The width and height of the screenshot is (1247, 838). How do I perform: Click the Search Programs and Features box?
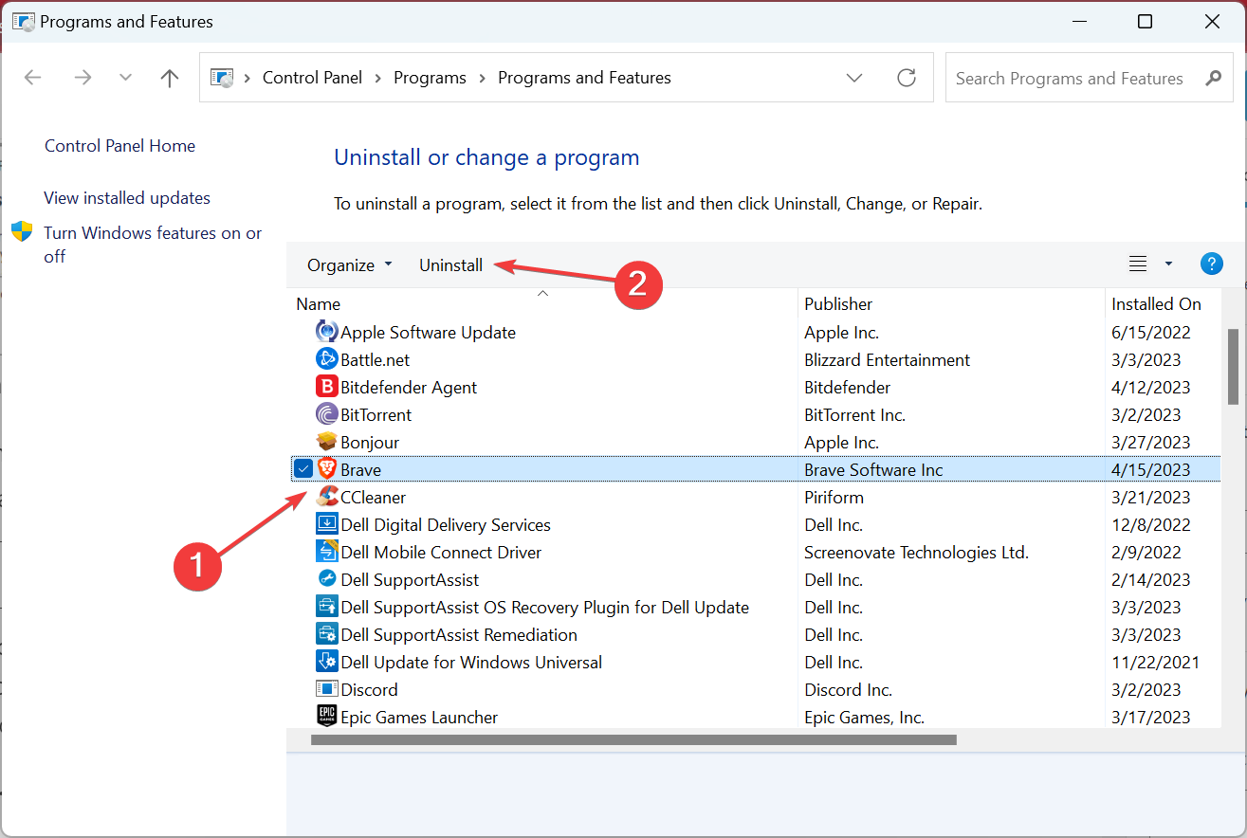[x=1072, y=78]
